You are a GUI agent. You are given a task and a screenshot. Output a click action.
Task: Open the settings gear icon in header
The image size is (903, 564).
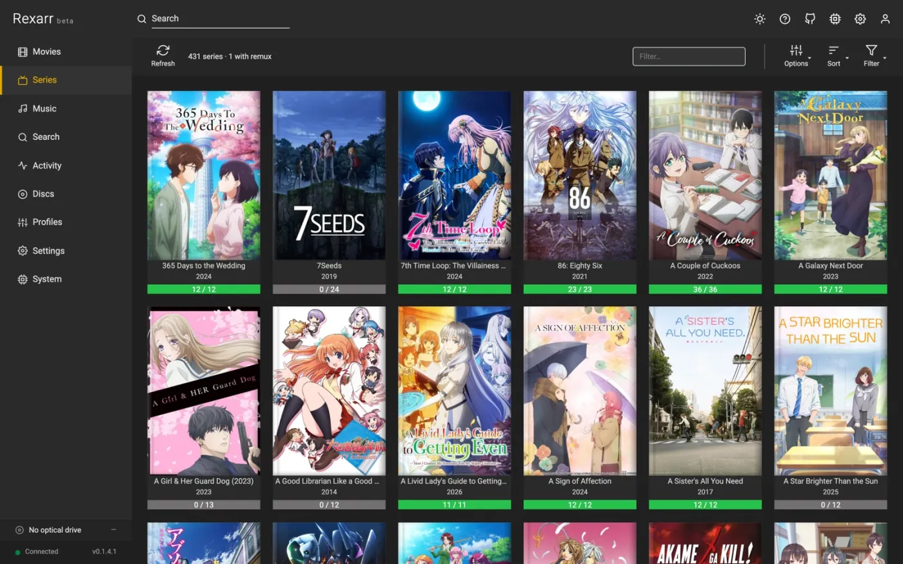coord(860,19)
